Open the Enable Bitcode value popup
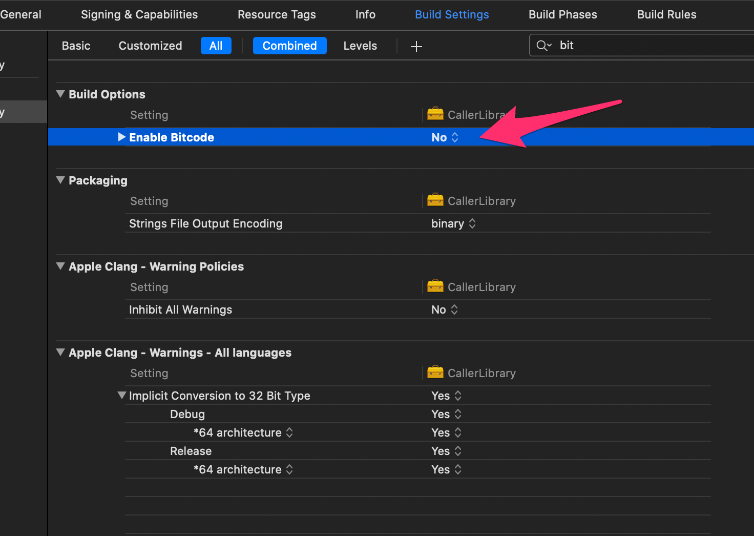Viewport: 754px width, 536px height. (445, 137)
